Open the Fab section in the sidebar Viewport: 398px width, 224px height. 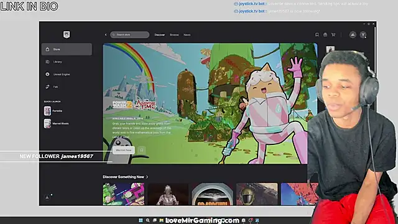[67, 86]
